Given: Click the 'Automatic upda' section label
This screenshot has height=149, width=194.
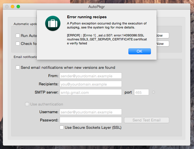Looking at the screenshot, I should (25, 24).
